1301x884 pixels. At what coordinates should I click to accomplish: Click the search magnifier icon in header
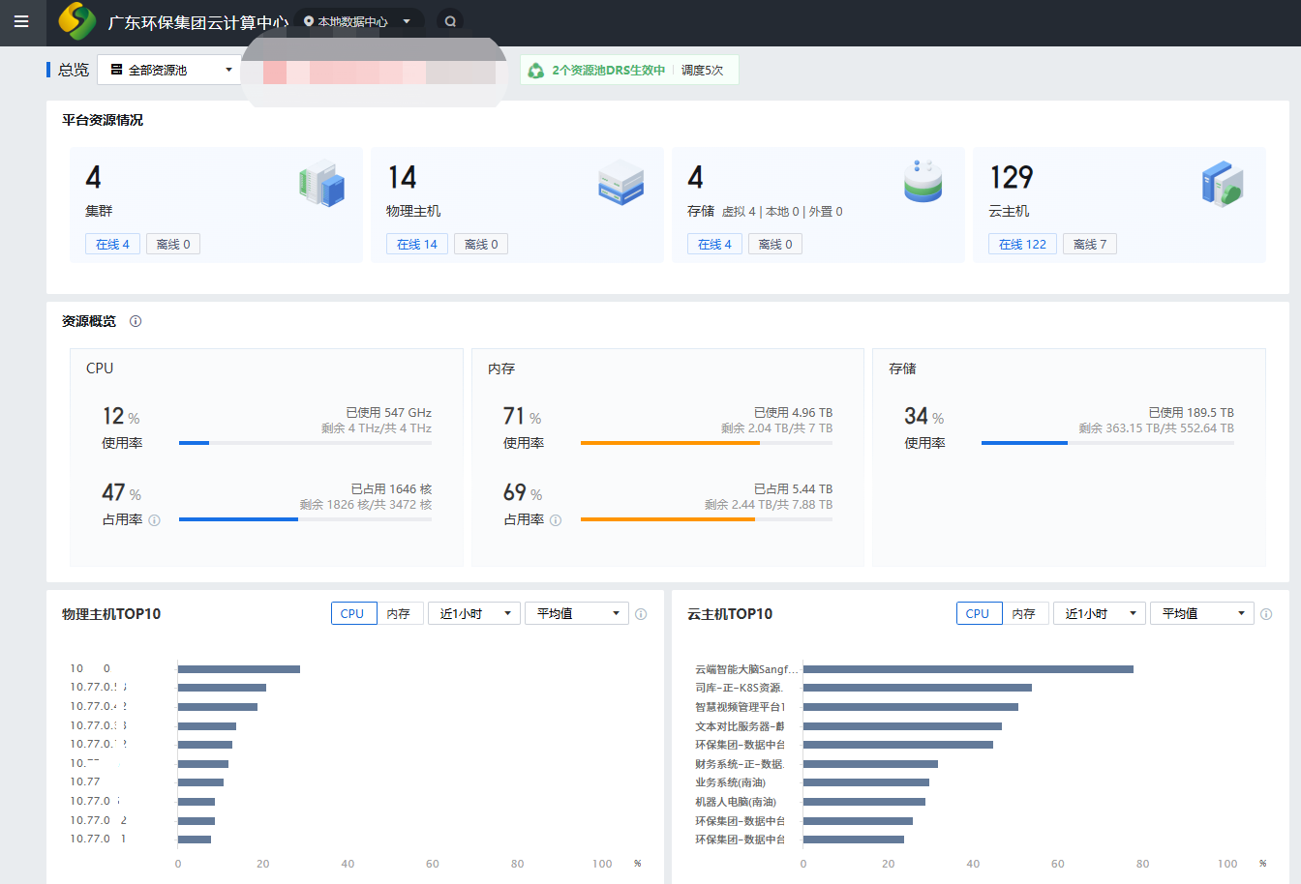click(x=450, y=21)
